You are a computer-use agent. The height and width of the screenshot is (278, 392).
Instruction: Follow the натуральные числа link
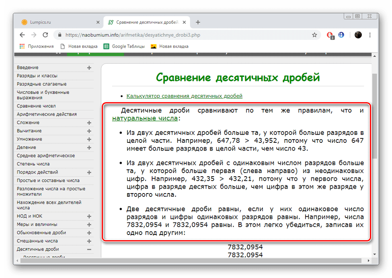click(x=145, y=118)
